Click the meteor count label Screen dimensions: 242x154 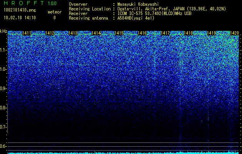[x=55, y=12]
